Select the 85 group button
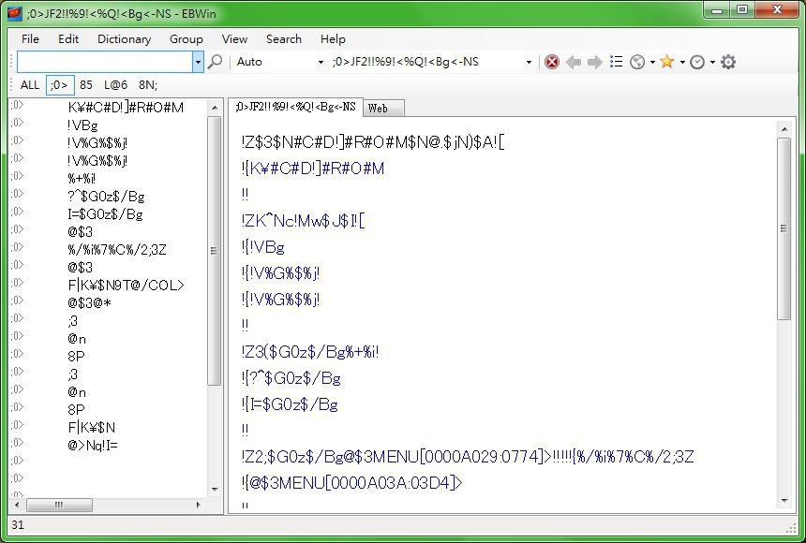The height and width of the screenshot is (543, 806). click(x=86, y=85)
